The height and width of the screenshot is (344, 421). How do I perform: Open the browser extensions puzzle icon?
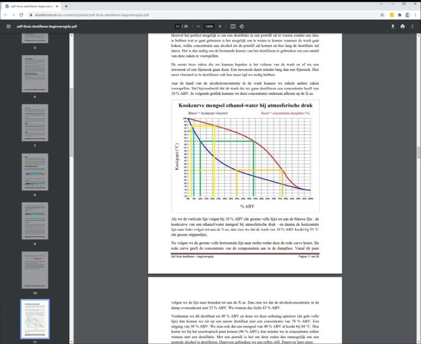(x=399, y=15)
